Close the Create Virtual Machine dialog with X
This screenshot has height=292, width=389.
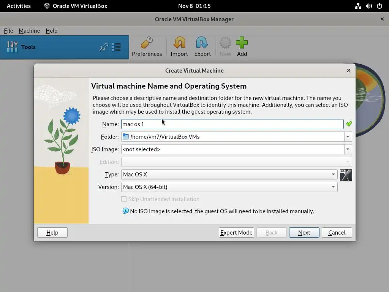click(x=349, y=70)
